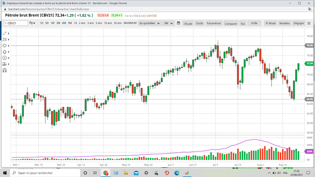Select the 1M time range
This screenshot has height=177, width=315.
52,23
